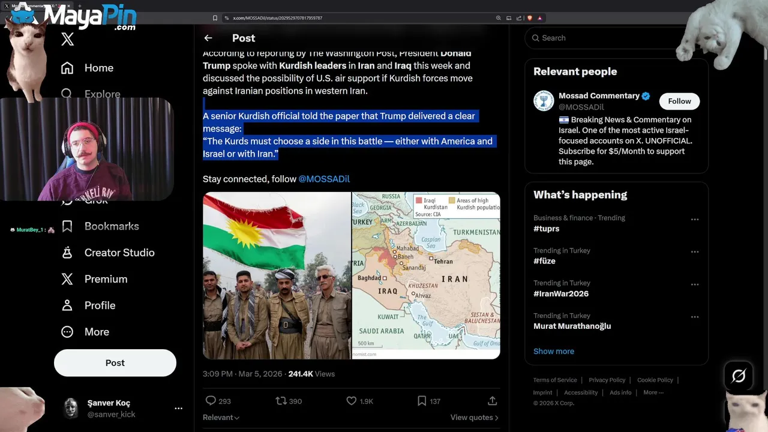Image resolution: width=768 pixels, height=432 pixels.
Task: Click the Premium X icon
Action: point(67,279)
